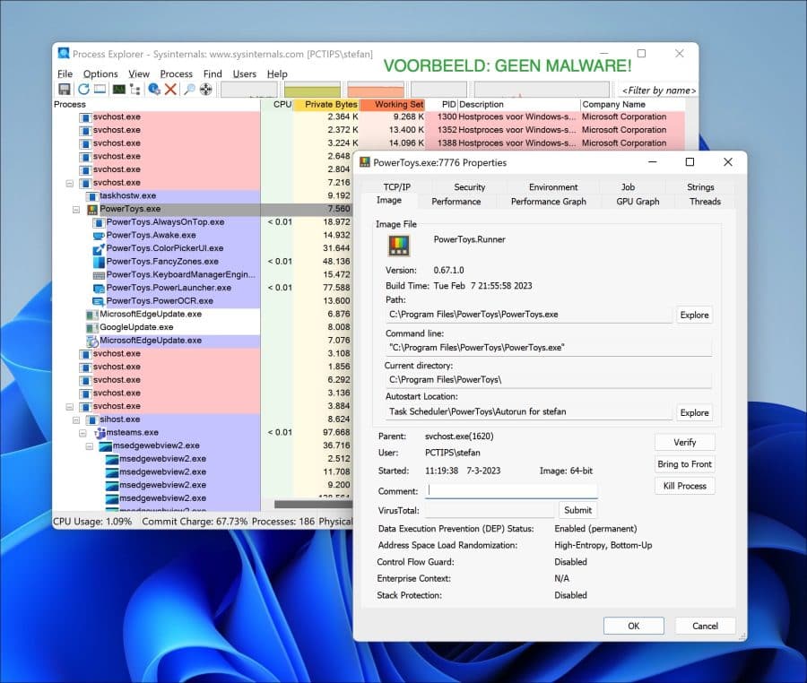Switch to the Security tab
Image resolution: width=807 pixels, height=683 pixels.
pos(469,187)
